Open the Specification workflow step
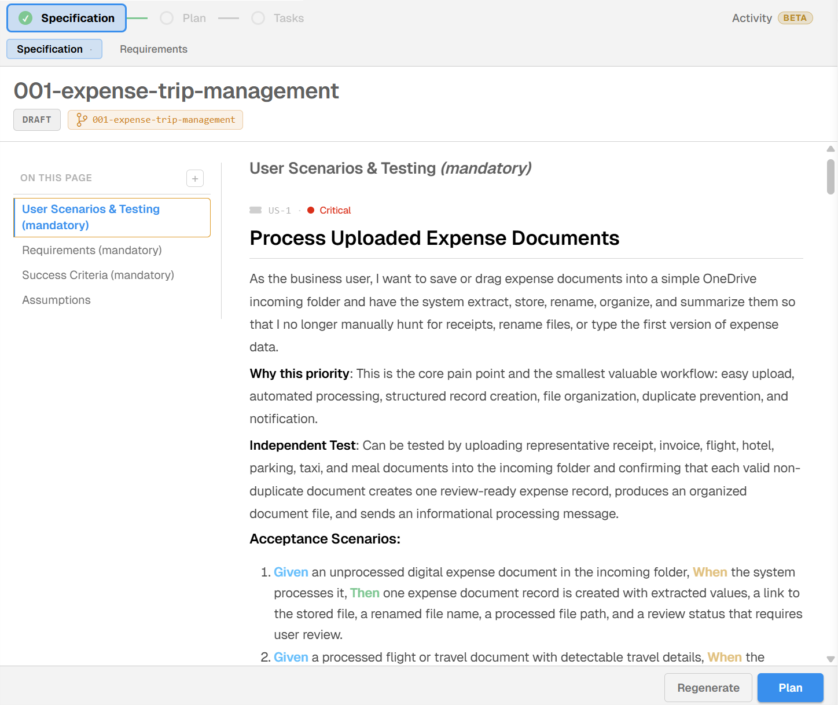Screen dimensions: 838x705 (67, 19)
